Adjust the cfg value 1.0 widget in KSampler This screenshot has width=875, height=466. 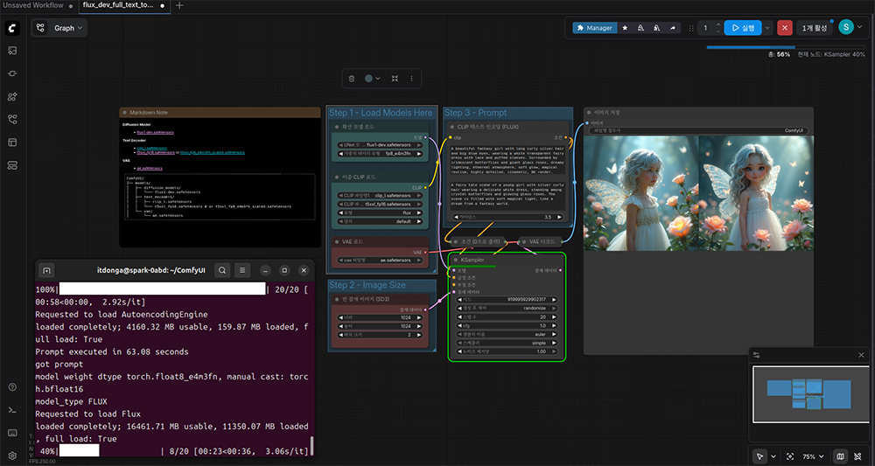pyautogui.click(x=507, y=325)
